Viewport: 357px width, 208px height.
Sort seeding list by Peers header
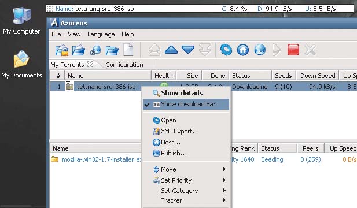[311, 148]
